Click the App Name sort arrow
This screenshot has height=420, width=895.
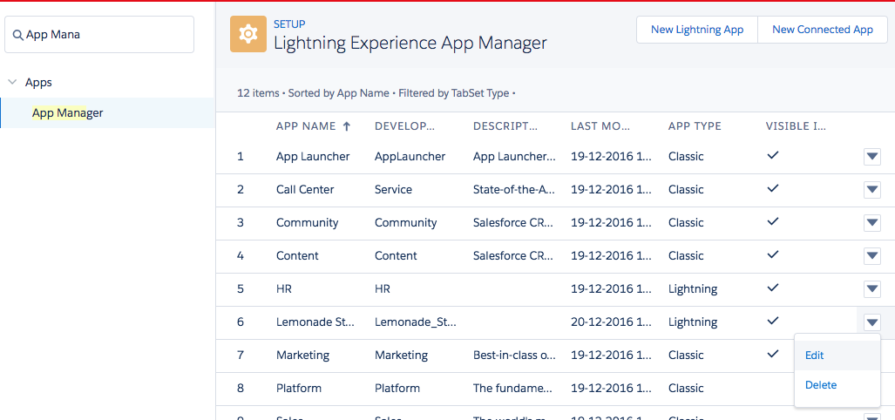[x=346, y=126]
